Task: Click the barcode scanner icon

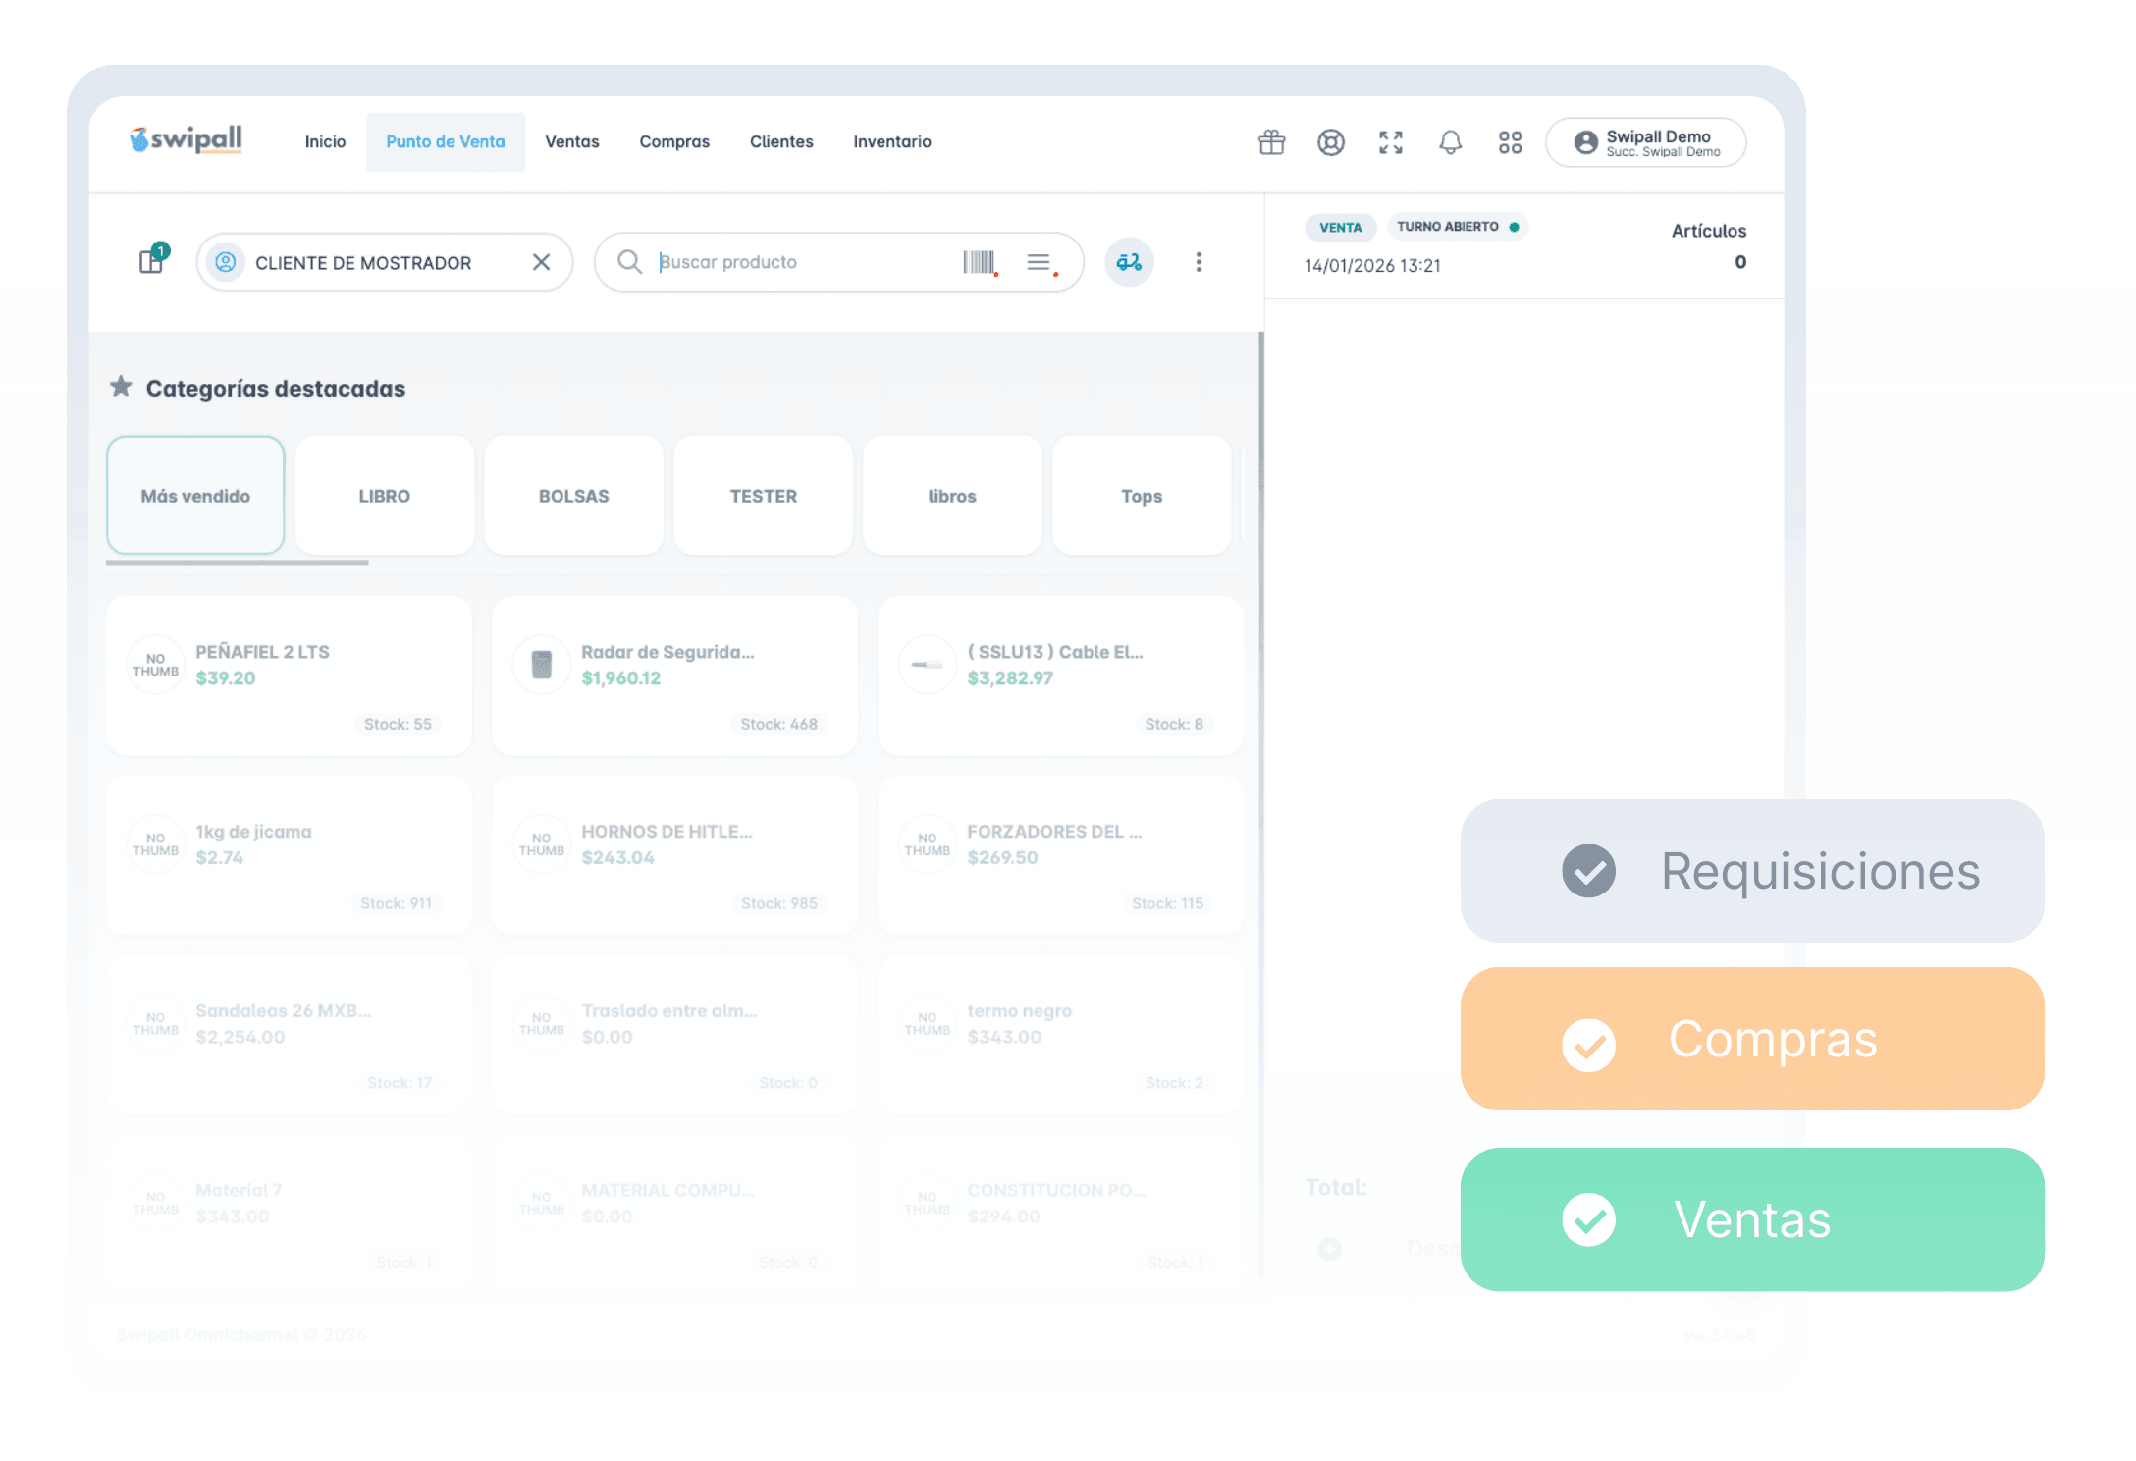Action: pos(979,262)
